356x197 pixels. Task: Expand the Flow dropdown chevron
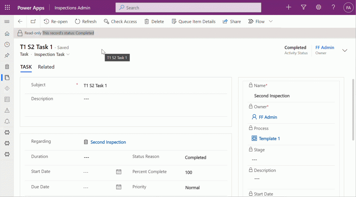[270, 21]
